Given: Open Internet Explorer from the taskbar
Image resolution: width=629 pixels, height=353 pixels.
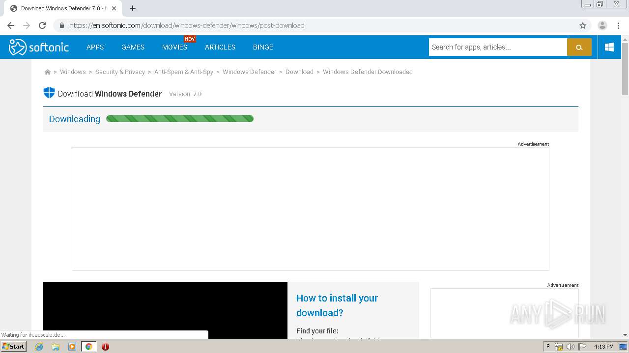Looking at the screenshot, I should tap(39, 347).
